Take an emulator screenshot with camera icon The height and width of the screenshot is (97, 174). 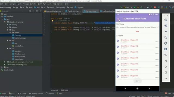(x=166, y=49)
